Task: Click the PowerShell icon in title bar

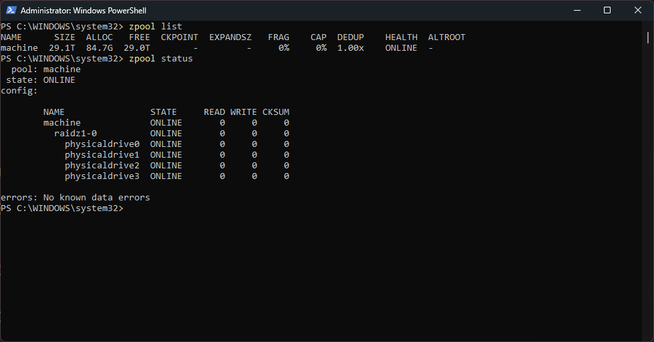Action: 11,10
